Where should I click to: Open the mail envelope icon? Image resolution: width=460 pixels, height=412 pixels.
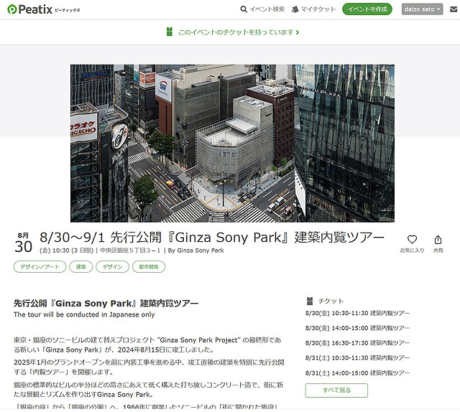[454, 9]
